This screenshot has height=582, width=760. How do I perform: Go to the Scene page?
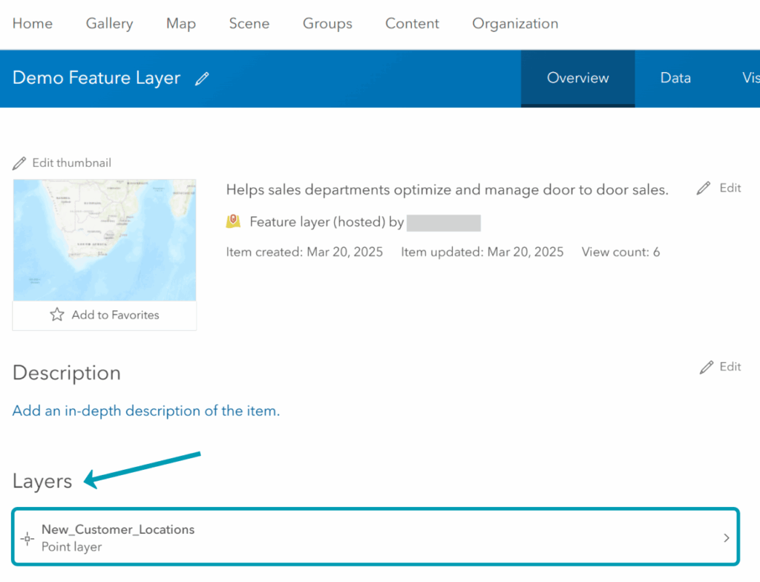249,23
